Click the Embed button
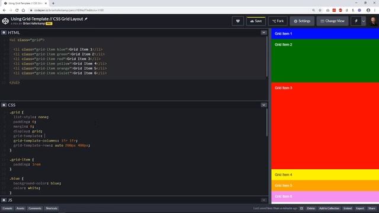Image resolution: width=379 pixels, height=213 pixels. tap(348, 208)
